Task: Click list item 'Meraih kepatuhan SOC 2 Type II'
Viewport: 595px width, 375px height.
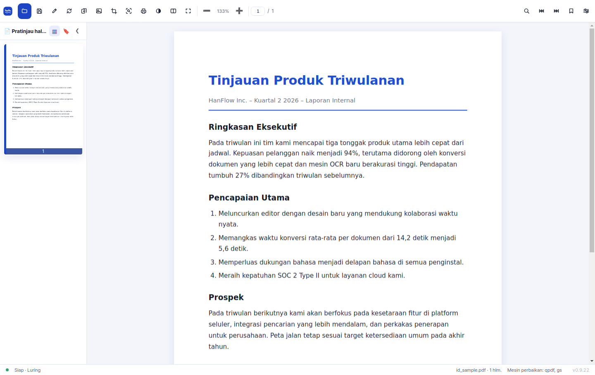Action: pos(312,275)
